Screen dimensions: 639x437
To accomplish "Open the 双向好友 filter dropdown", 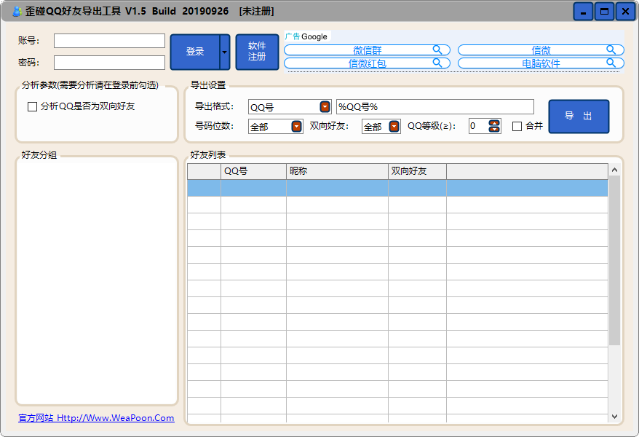I will pyautogui.click(x=394, y=125).
